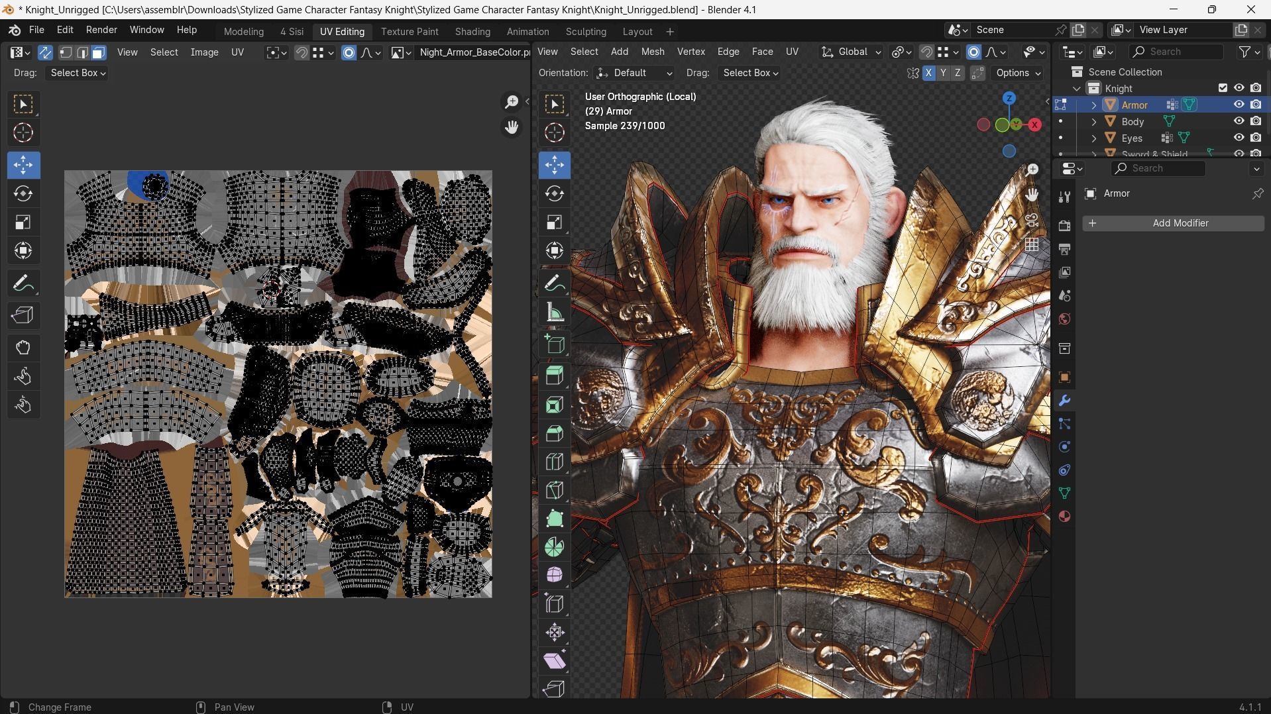Activate the Spin tool
The width and height of the screenshot is (1271, 714).
[x=555, y=547]
